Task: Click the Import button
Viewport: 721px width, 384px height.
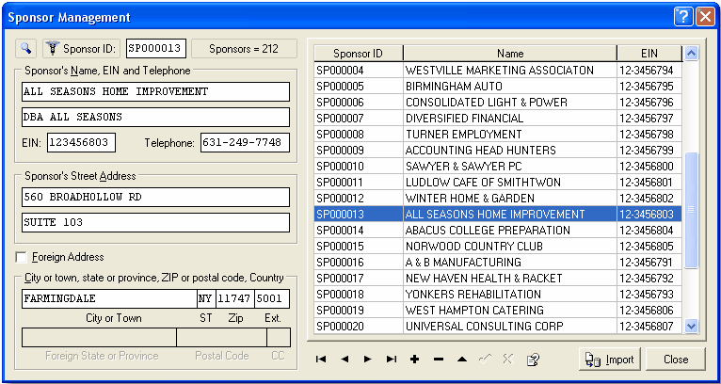Action: click(609, 360)
